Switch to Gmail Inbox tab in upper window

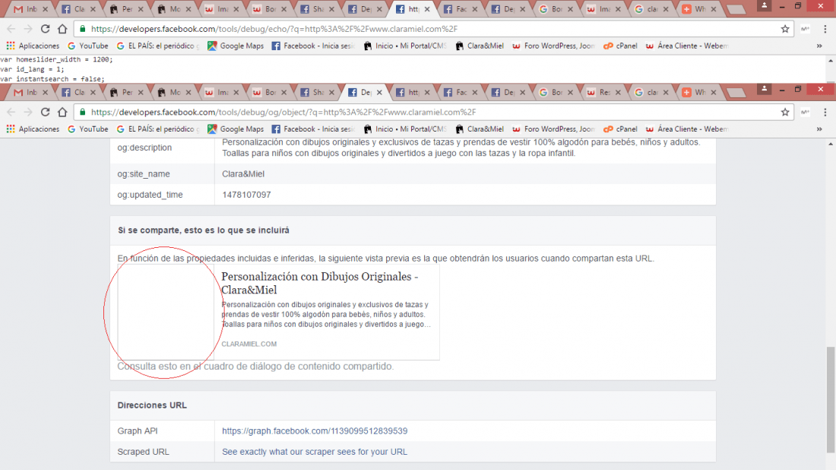click(26, 9)
